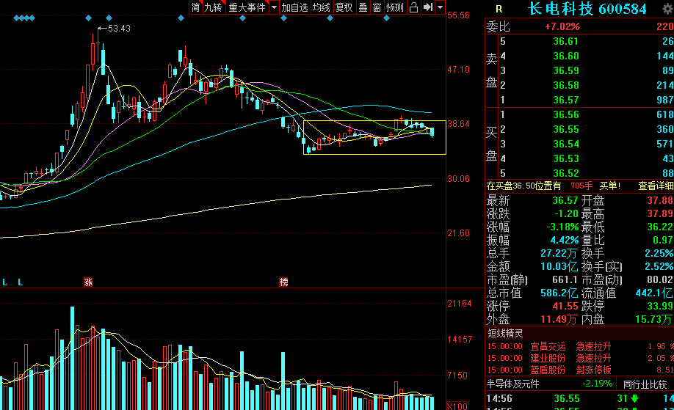Open settings gear beside stock code 600584

click(x=668, y=8)
